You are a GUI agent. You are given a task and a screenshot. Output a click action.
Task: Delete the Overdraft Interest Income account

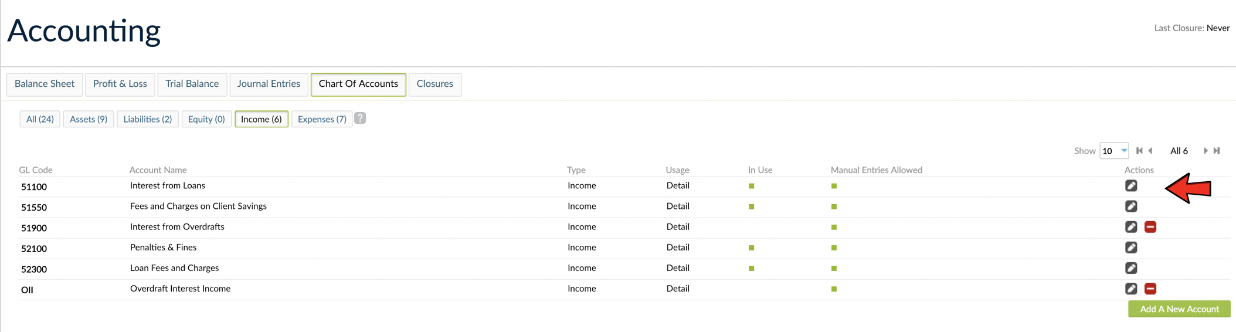coord(1150,289)
